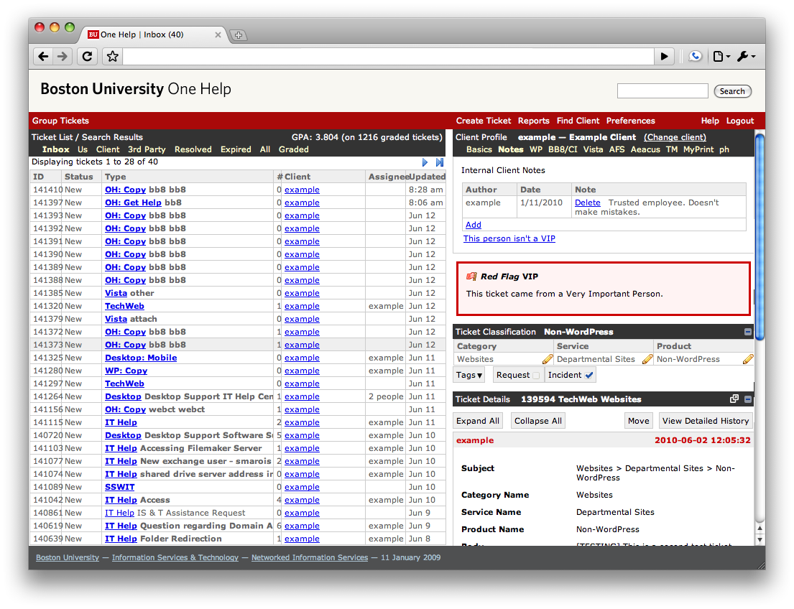
Task: Open ticket 141397 OH: Get Help
Action: point(133,203)
